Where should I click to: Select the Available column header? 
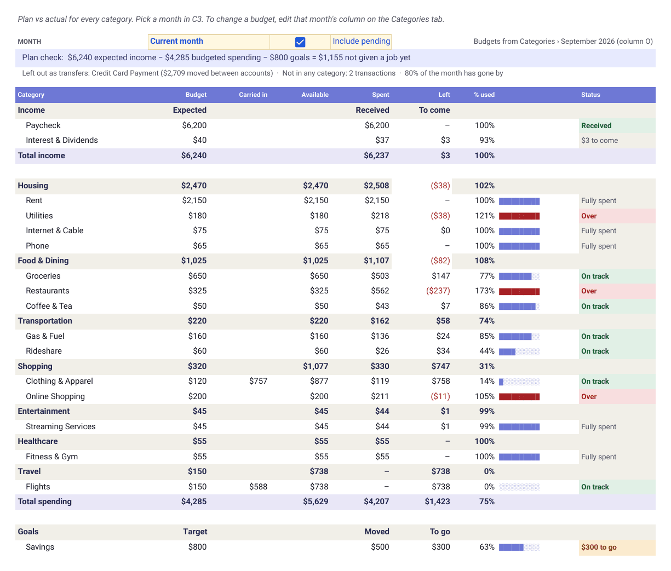[315, 95]
